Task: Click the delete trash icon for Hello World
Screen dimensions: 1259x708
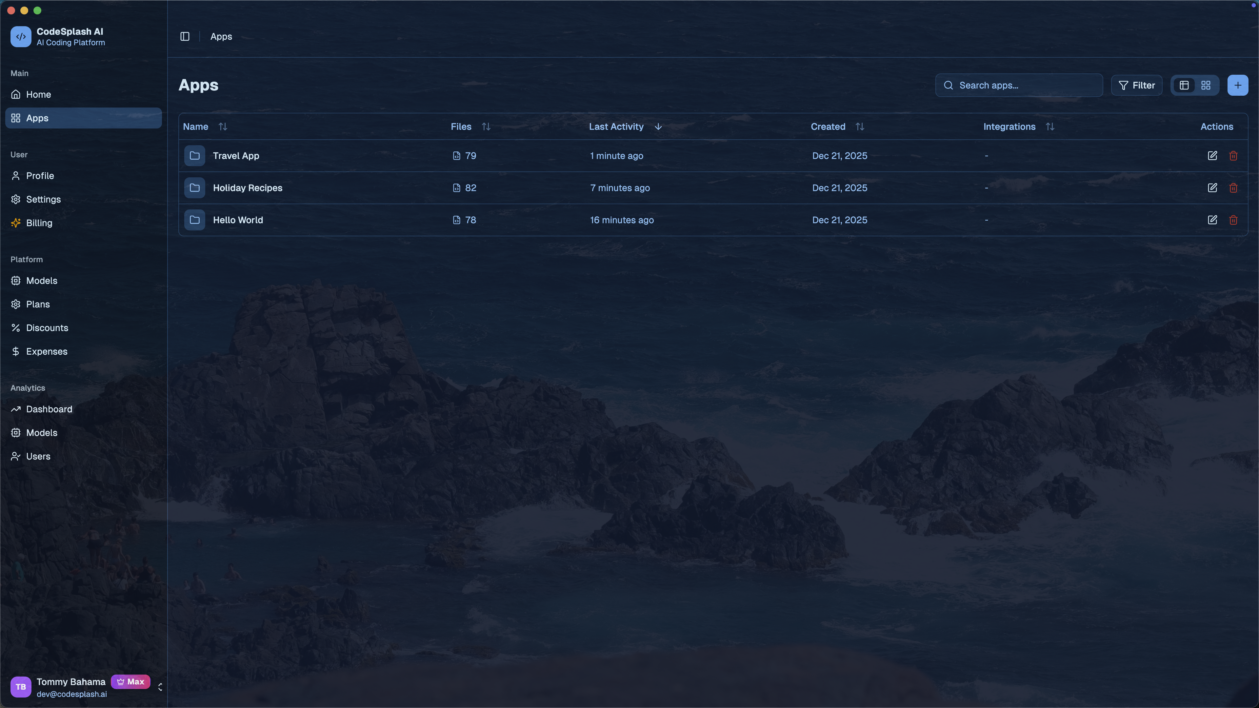Action: [1233, 220]
